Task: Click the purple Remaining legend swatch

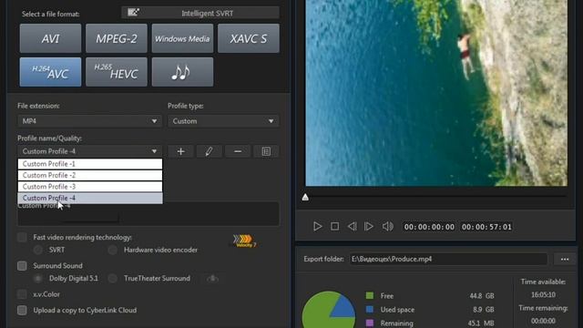Action: point(370,323)
